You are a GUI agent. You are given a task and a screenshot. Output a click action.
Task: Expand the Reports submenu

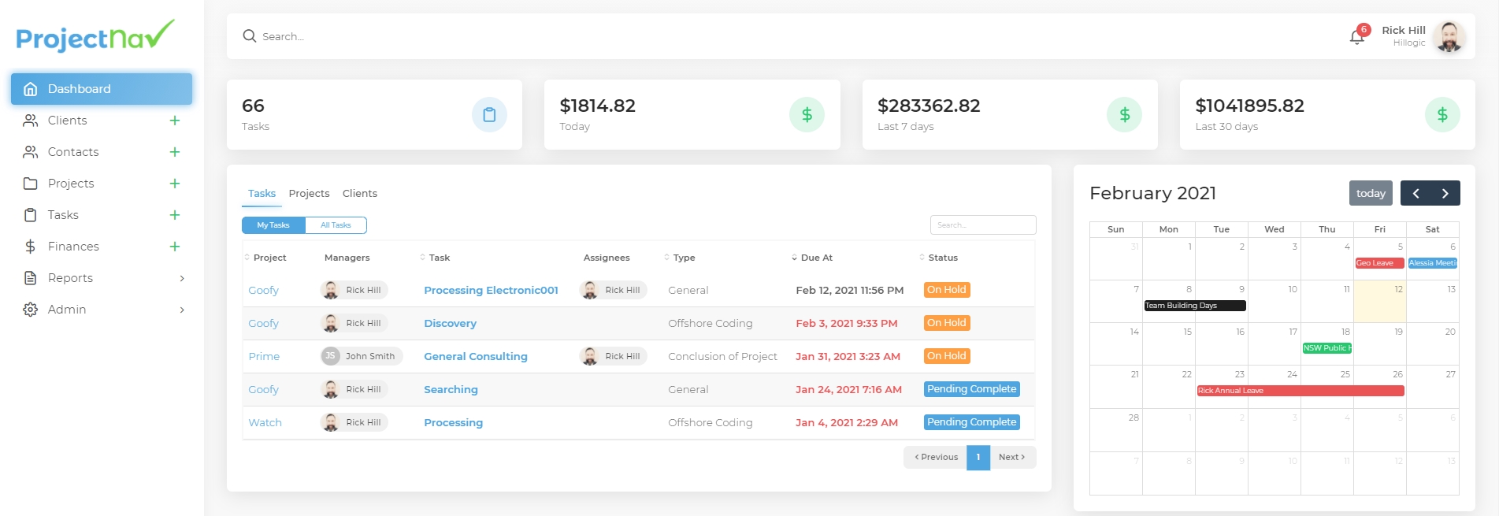point(182,278)
